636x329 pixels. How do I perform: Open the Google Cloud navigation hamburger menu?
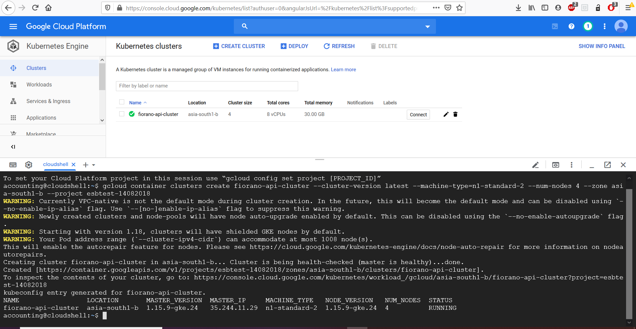(x=13, y=27)
